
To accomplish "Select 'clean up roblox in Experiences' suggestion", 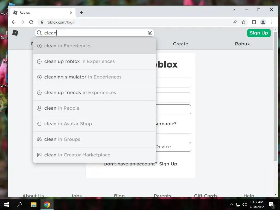I will (94, 62).
